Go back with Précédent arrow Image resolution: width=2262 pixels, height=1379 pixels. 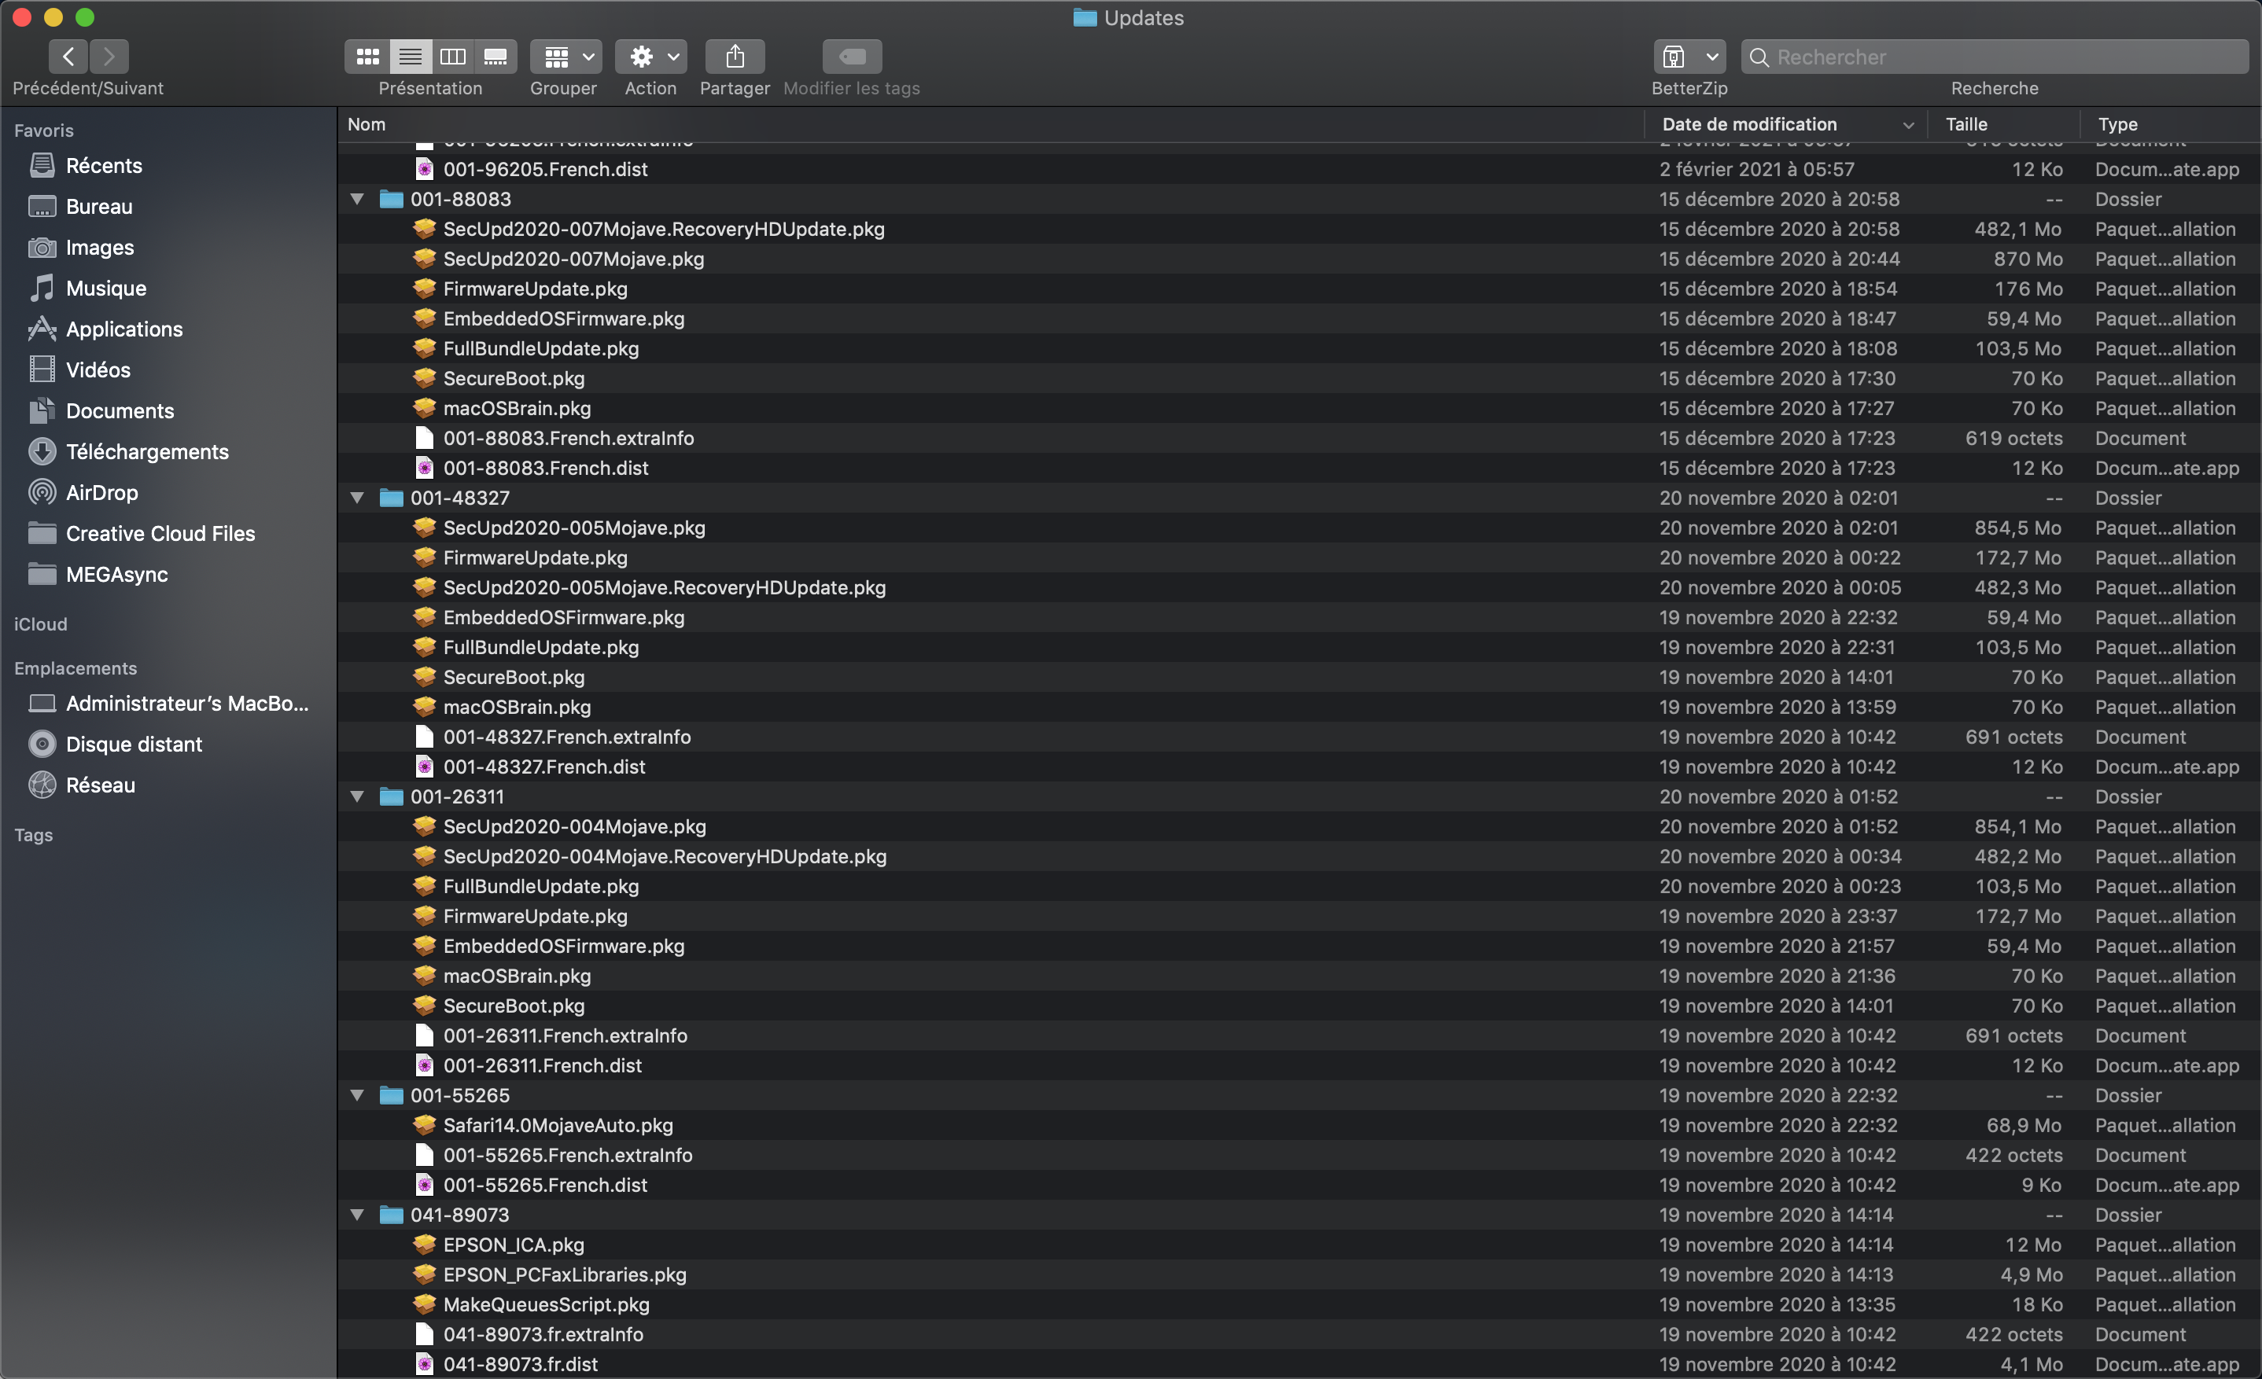coord(69,57)
